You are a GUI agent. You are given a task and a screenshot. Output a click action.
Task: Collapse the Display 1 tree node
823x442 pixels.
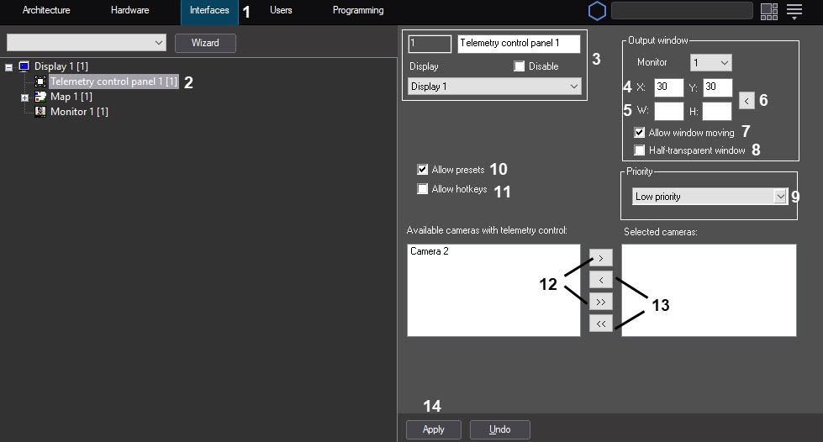[9, 67]
